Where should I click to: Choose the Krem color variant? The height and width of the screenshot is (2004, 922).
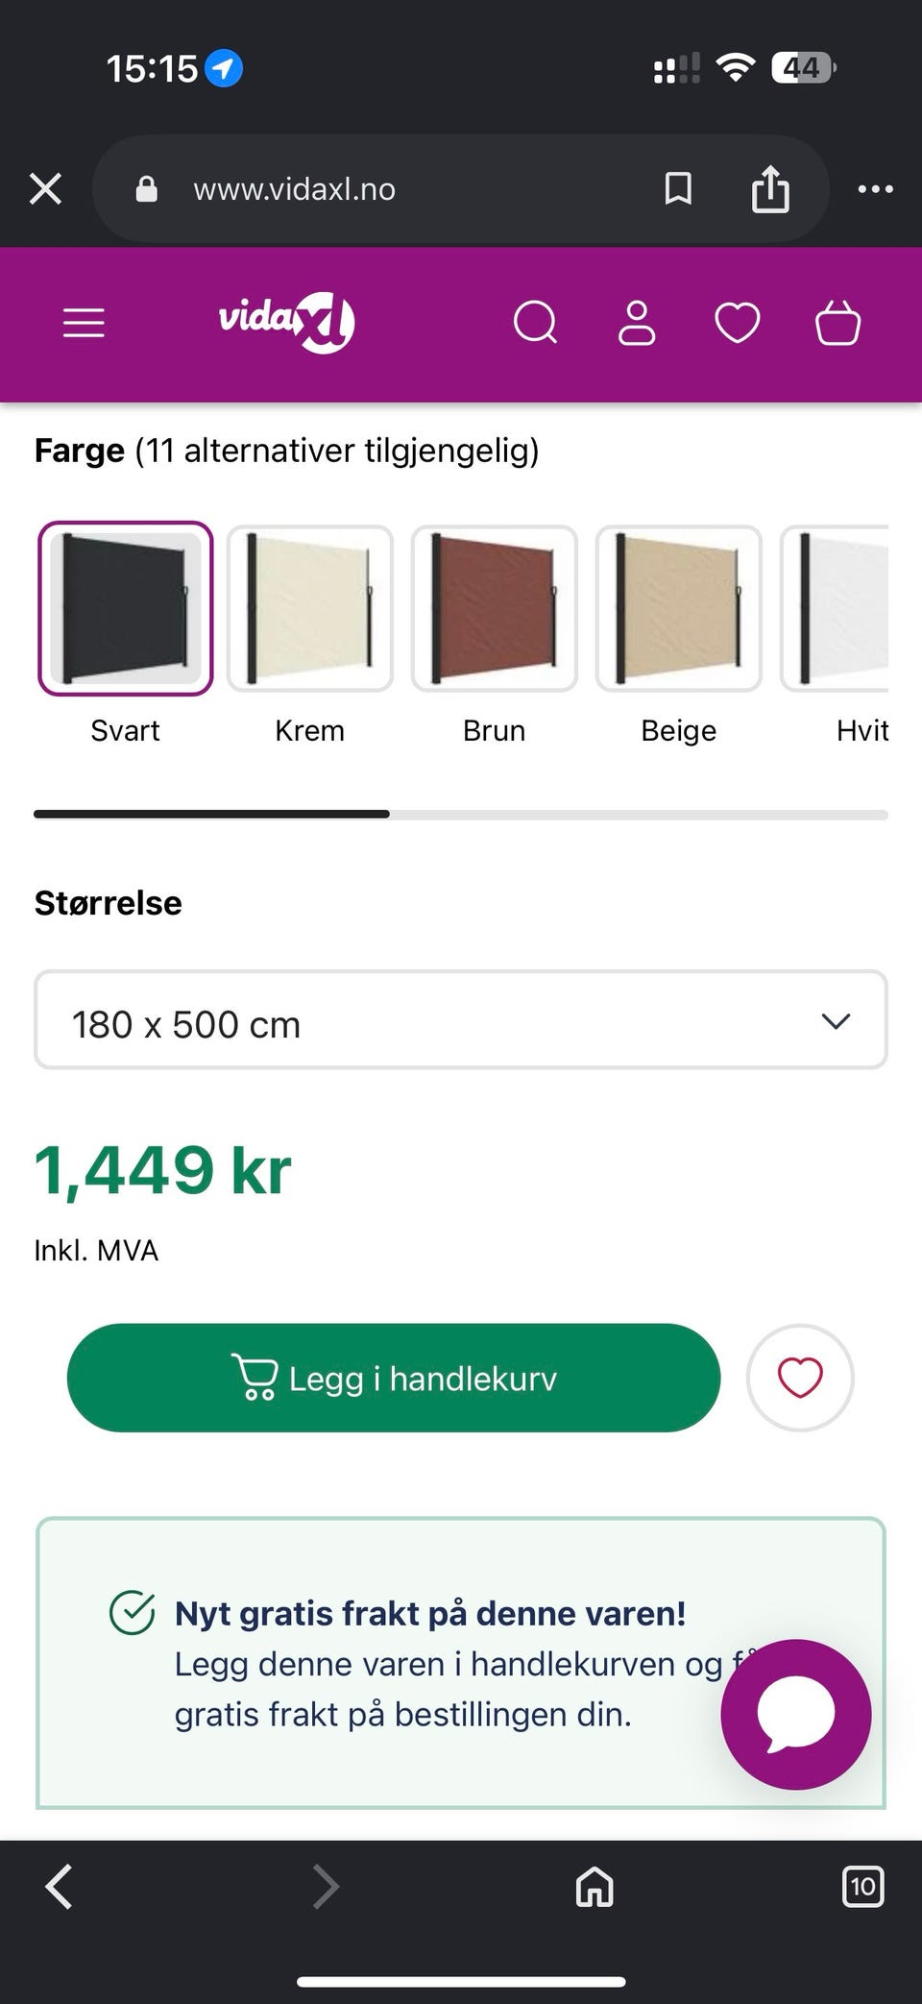tap(309, 608)
